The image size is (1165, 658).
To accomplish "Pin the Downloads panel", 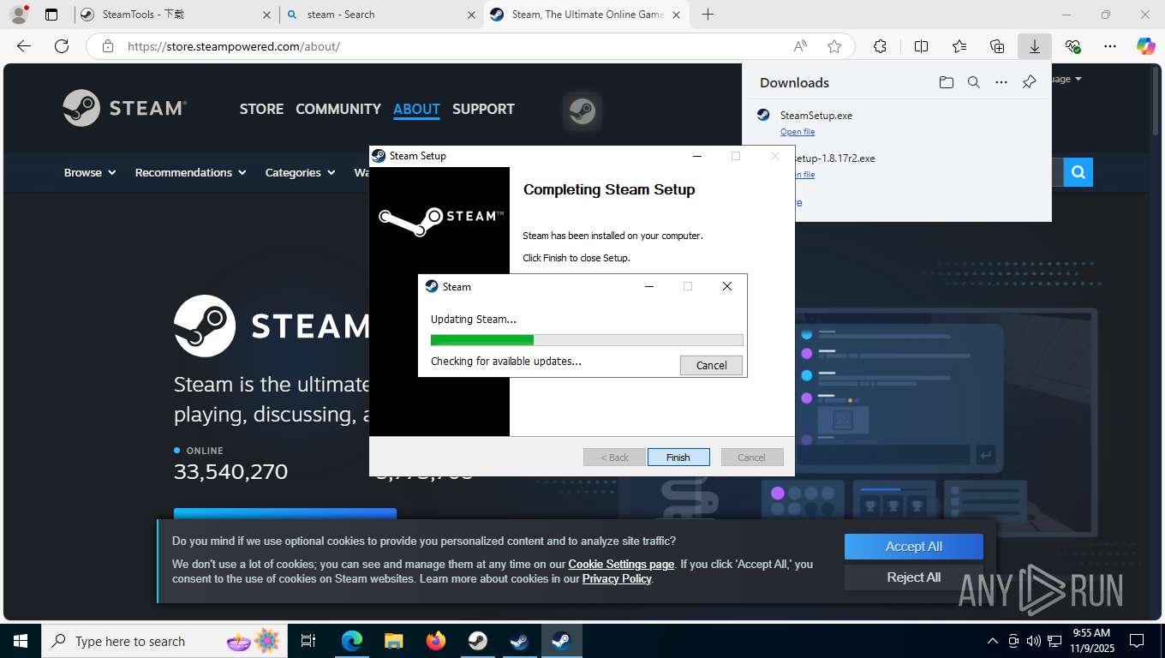I will click(x=1029, y=82).
